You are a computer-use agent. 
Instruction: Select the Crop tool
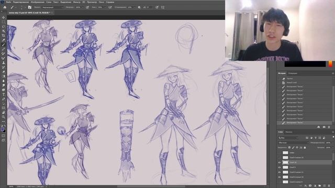click(4, 36)
